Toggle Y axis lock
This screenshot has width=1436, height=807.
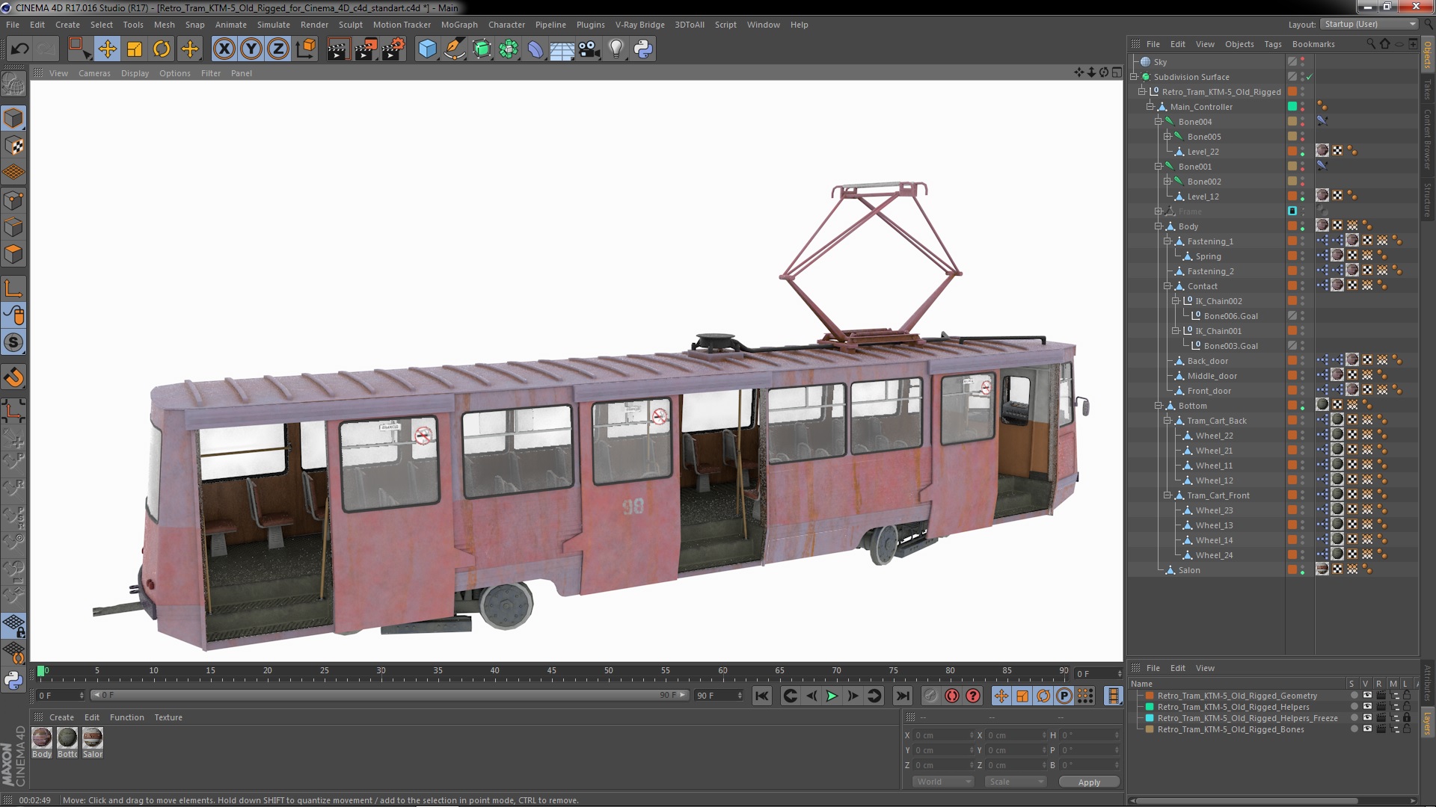251,49
